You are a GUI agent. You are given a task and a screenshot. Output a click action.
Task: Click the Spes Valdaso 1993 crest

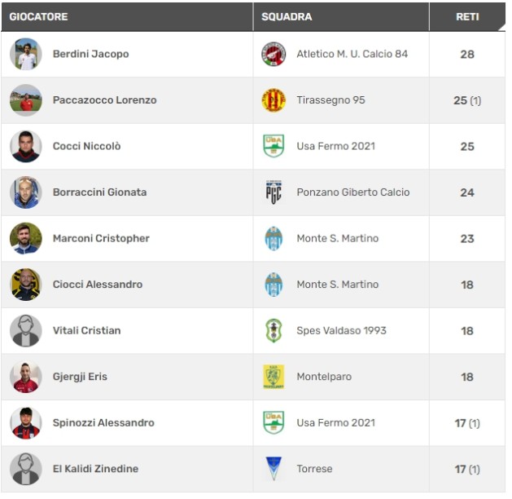tap(274, 330)
